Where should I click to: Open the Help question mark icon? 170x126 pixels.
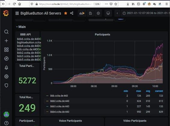6,123
